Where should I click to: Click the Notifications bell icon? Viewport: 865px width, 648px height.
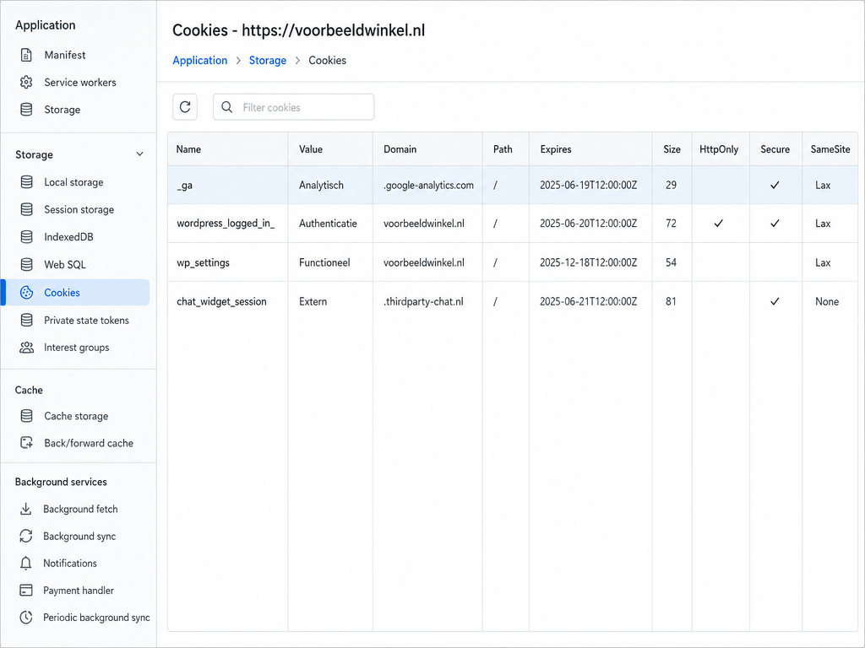tap(25, 563)
